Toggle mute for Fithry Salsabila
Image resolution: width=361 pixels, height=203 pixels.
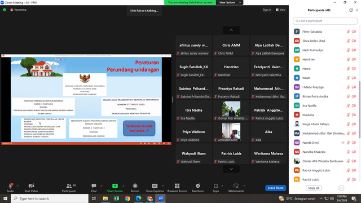click(349, 32)
